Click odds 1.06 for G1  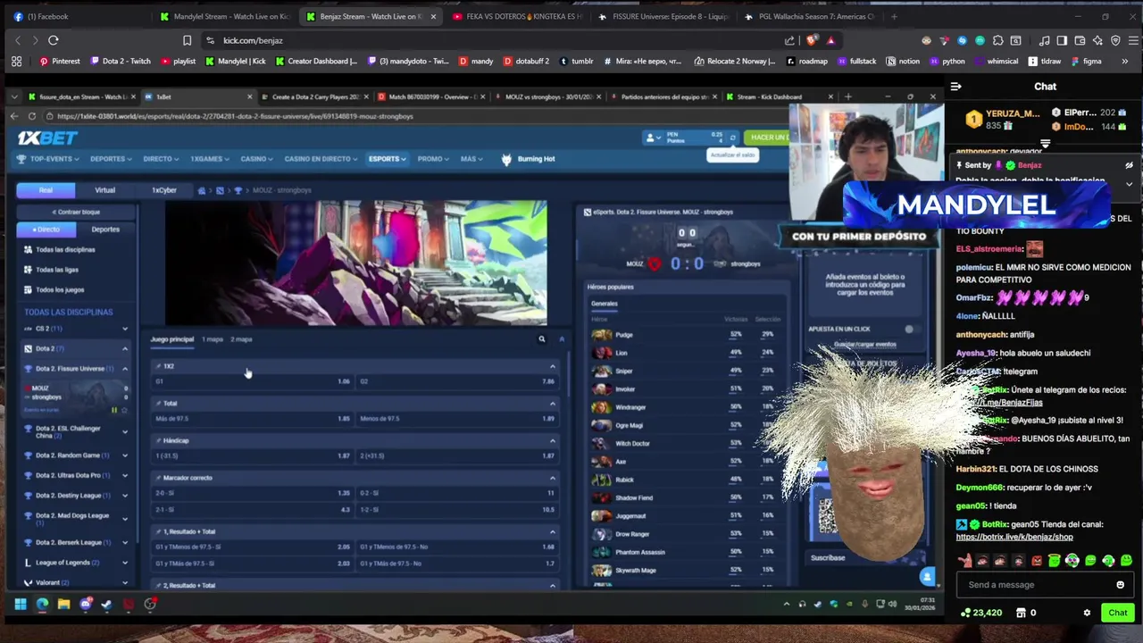pyautogui.click(x=344, y=381)
